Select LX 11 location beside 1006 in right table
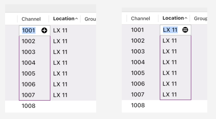The image size is (216, 119). click(170, 84)
